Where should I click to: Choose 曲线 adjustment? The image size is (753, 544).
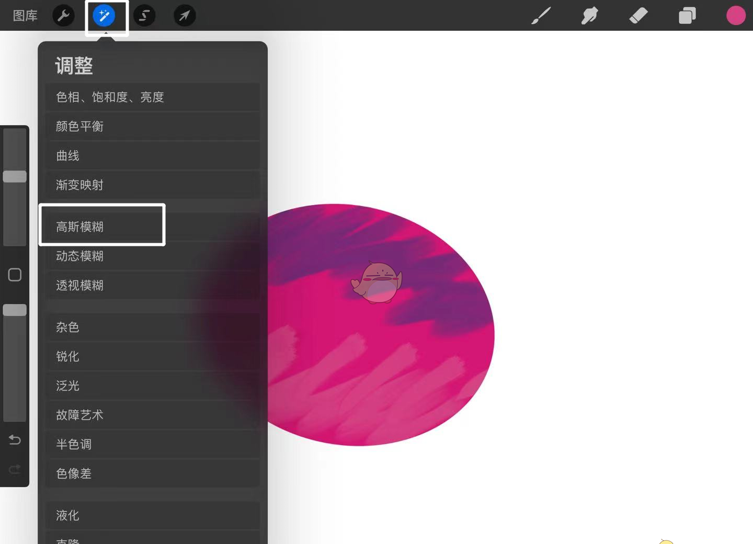point(153,155)
